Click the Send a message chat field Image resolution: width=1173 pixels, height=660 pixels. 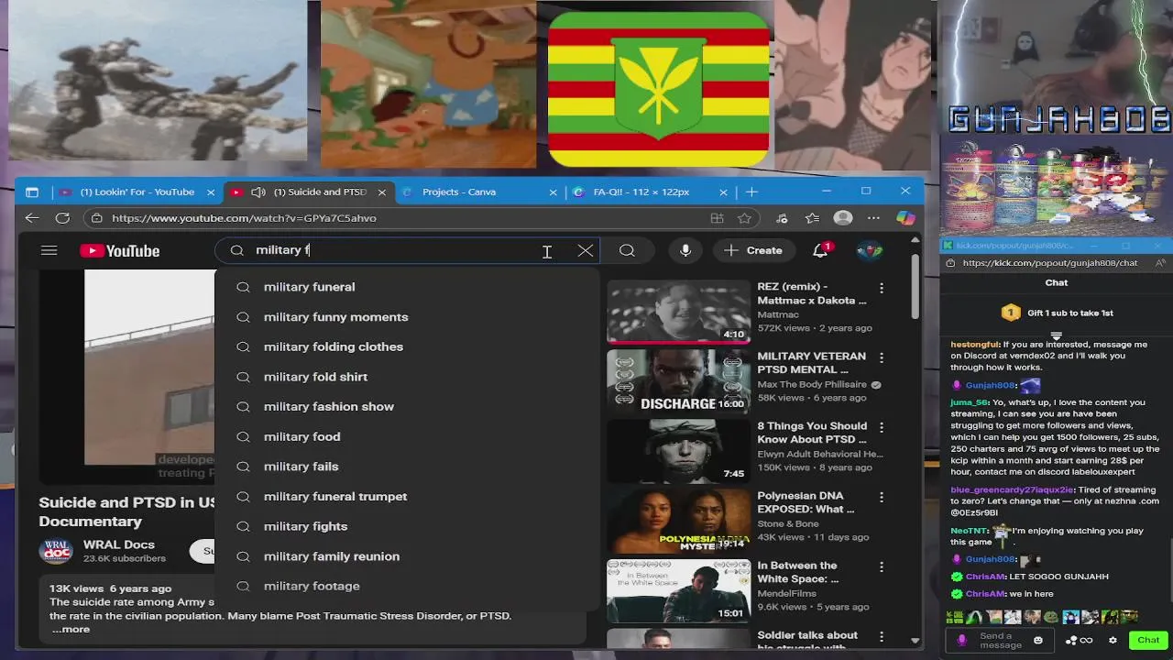click(1001, 640)
